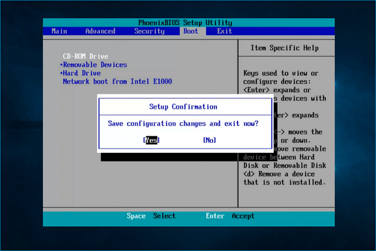Click the 'Save configuration changes and exit now?' text
This screenshot has width=376, height=251.
pos(183,123)
